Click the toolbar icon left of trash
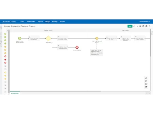The image size is (153, 114). point(143,26)
